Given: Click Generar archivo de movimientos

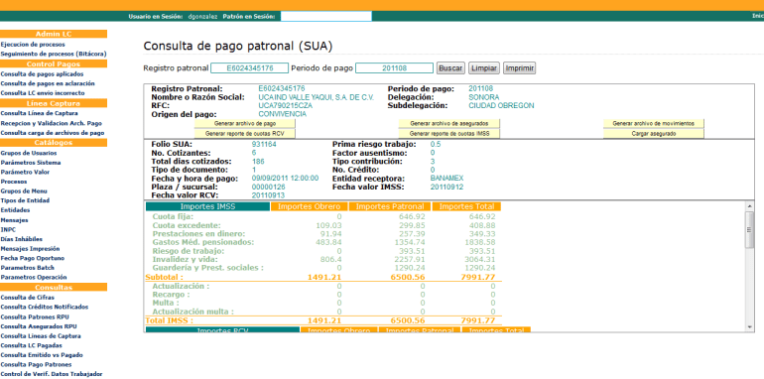Looking at the screenshot, I should tap(654, 124).
